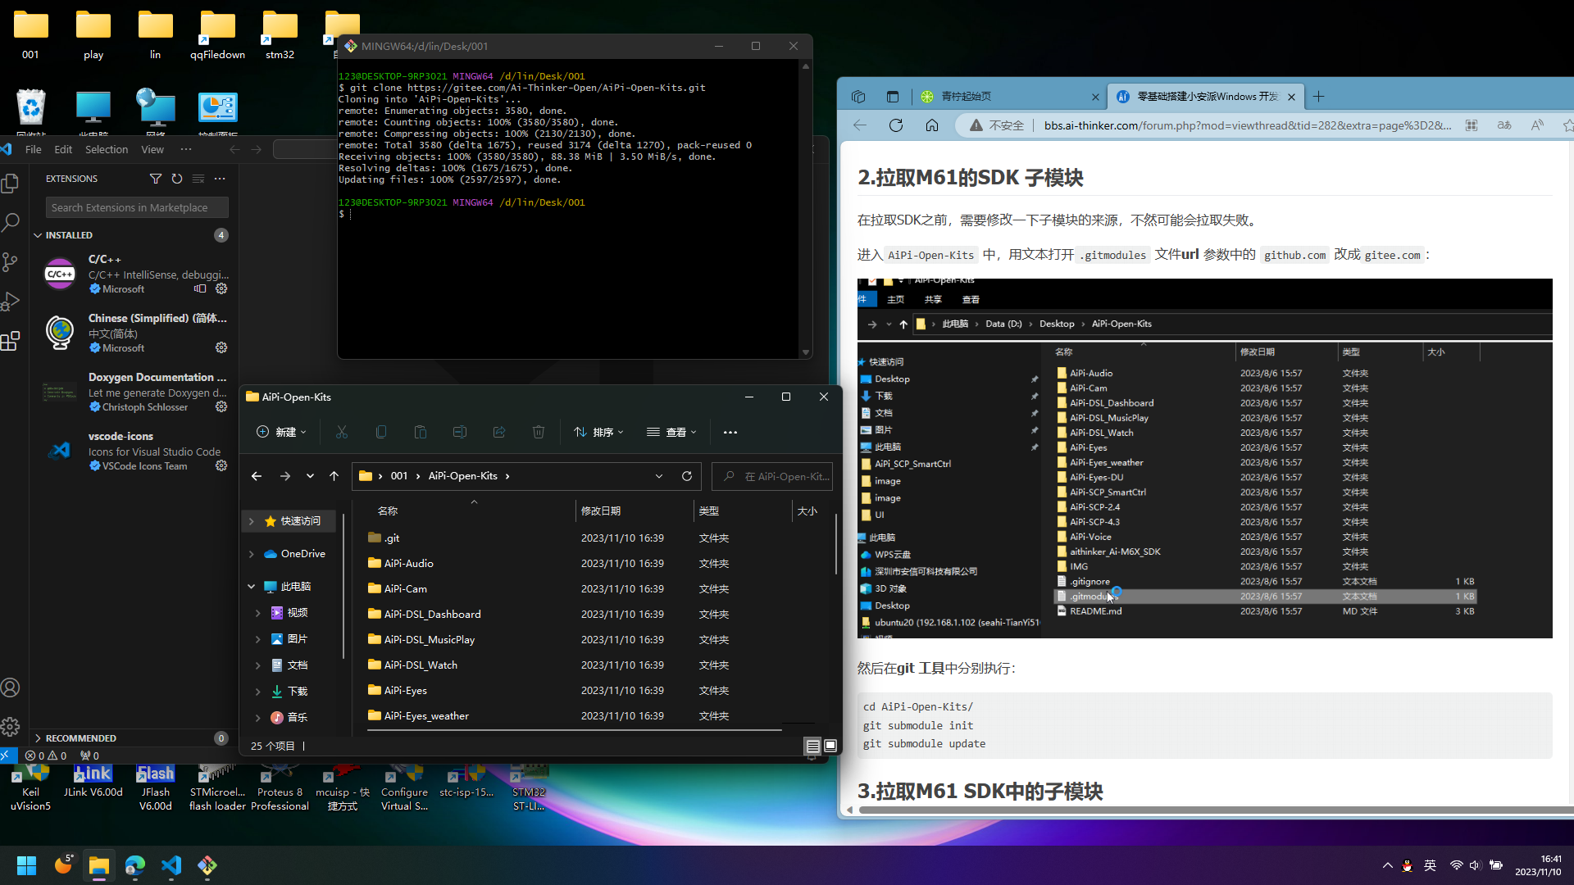The width and height of the screenshot is (1574, 885).
Task: Sort by 修改日期 column header
Action: (601, 511)
